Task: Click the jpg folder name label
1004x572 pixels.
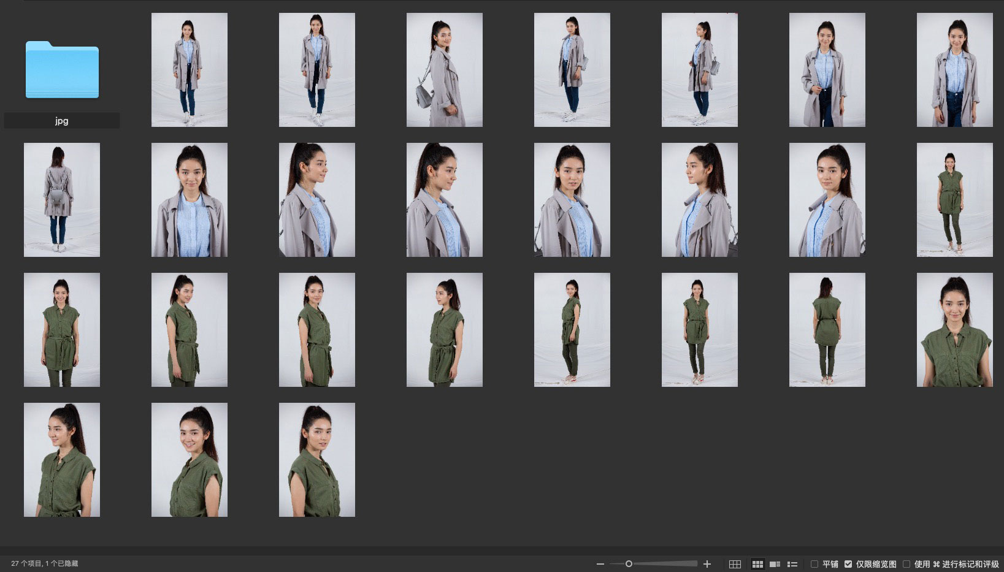Action: (x=62, y=121)
